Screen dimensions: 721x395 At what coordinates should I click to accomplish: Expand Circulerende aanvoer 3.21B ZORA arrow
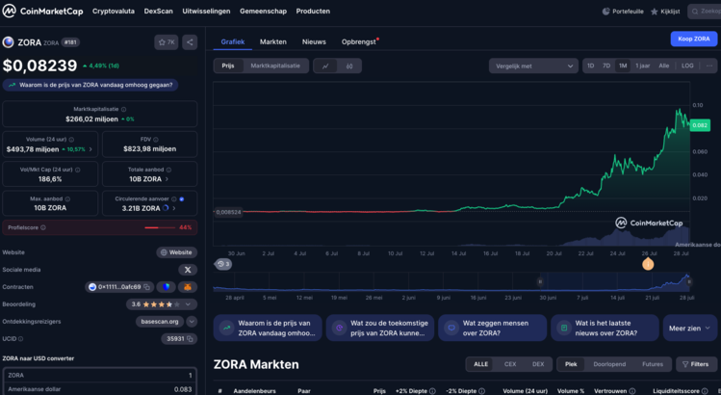click(174, 208)
